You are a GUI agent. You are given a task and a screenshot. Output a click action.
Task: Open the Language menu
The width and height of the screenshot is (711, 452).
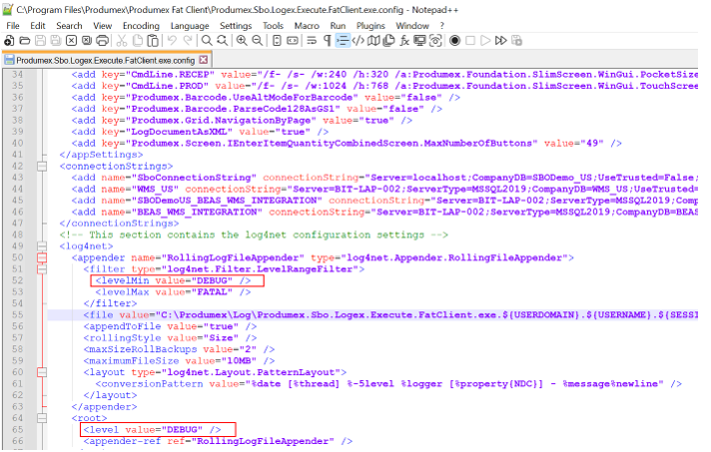190,26
